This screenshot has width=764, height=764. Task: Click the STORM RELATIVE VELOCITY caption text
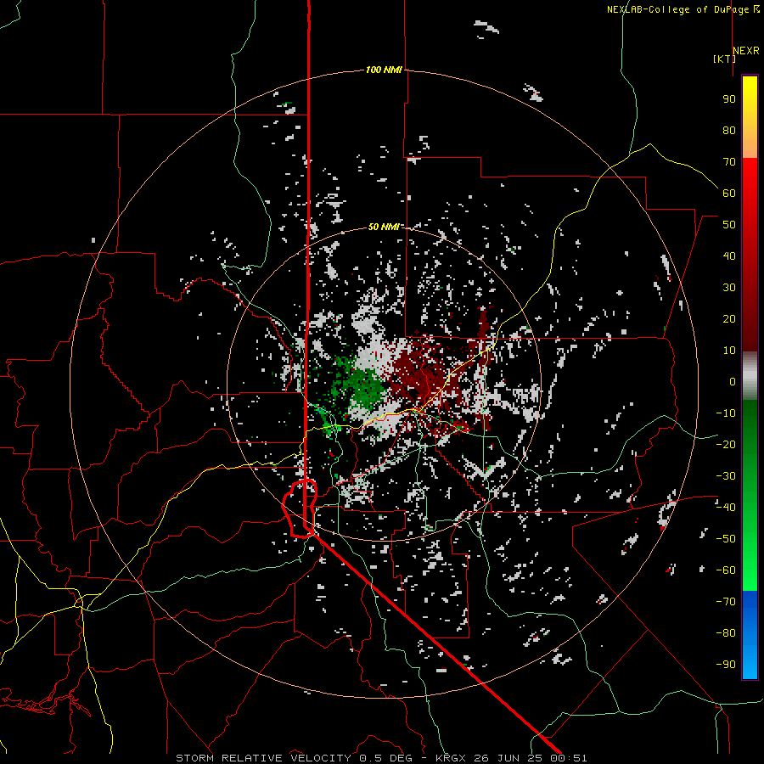(263, 758)
